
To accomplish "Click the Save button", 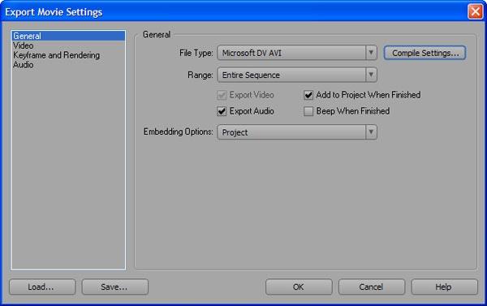I will (115, 287).
